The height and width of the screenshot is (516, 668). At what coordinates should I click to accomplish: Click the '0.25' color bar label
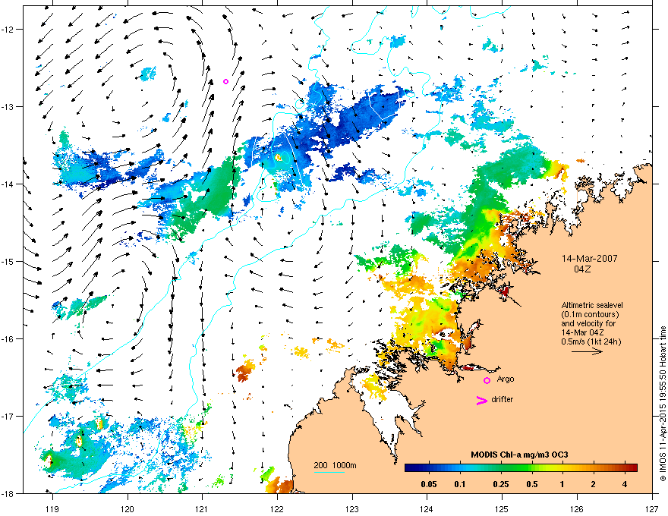[x=503, y=484]
